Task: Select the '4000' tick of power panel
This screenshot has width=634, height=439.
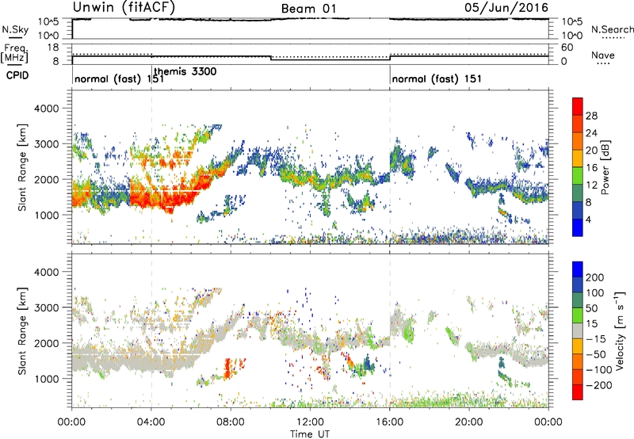Action: (46, 109)
